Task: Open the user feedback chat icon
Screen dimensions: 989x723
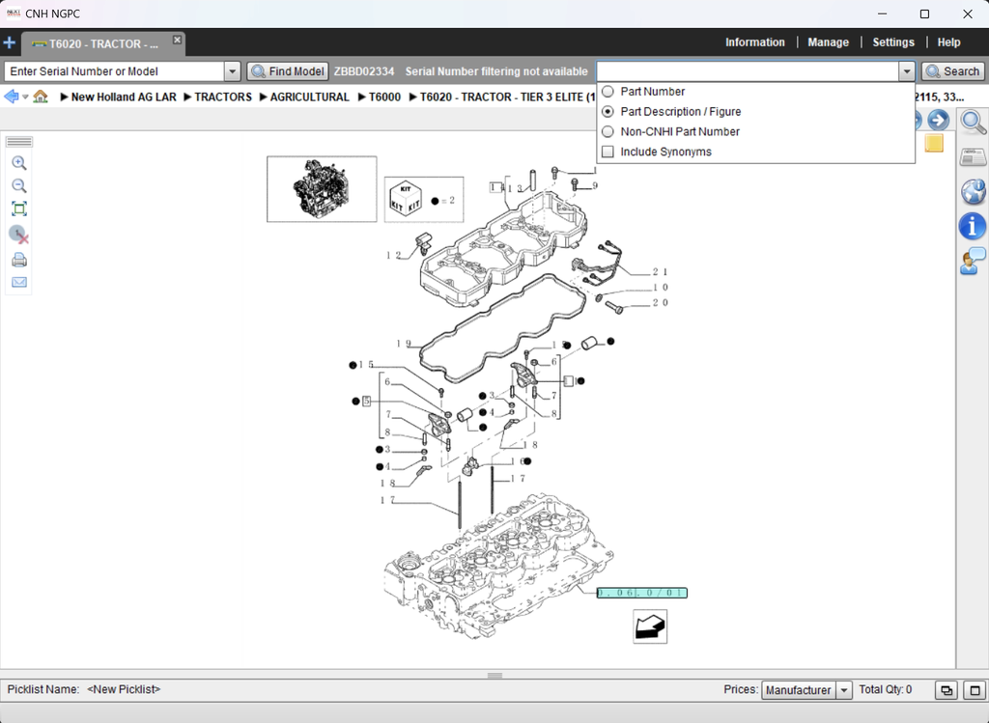Action: (973, 261)
